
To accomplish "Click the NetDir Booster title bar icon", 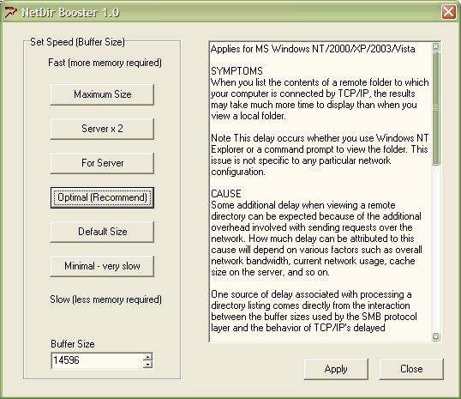I will [x=10, y=12].
